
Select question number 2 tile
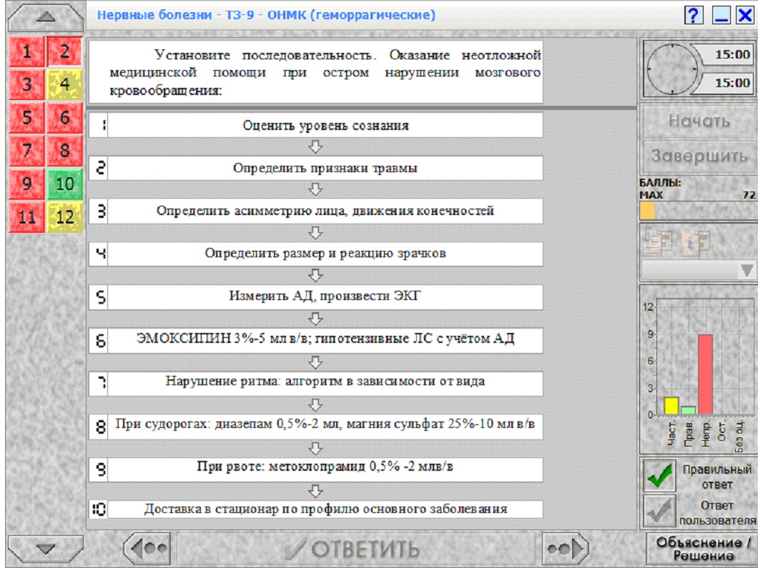(65, 51)
